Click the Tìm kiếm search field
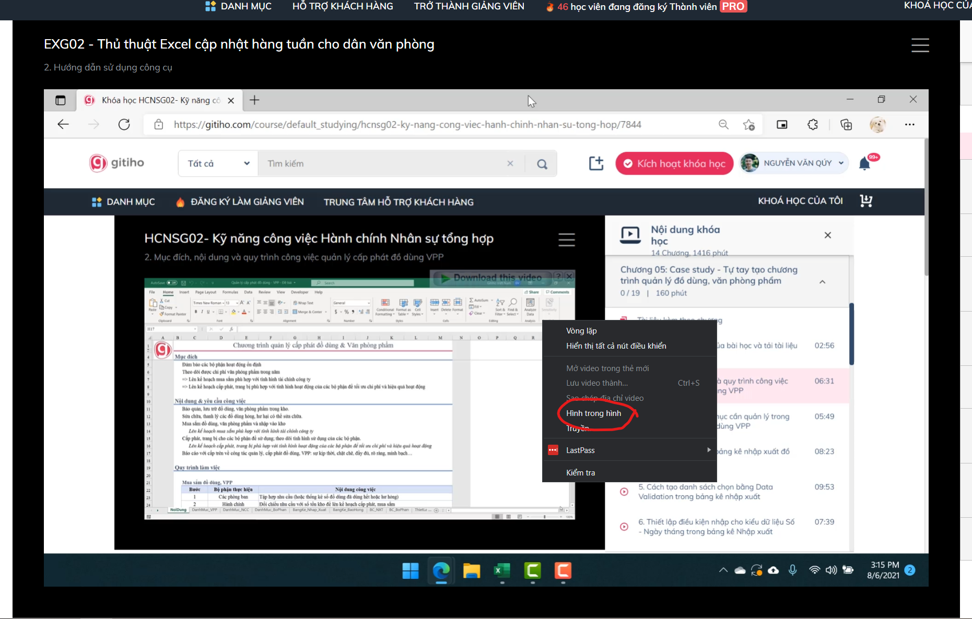972x619 pixels. [384, 163]
